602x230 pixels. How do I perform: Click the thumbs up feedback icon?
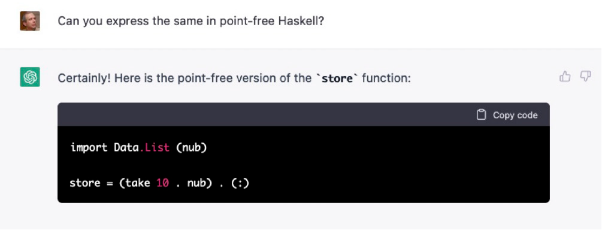[x=565, y=77]
